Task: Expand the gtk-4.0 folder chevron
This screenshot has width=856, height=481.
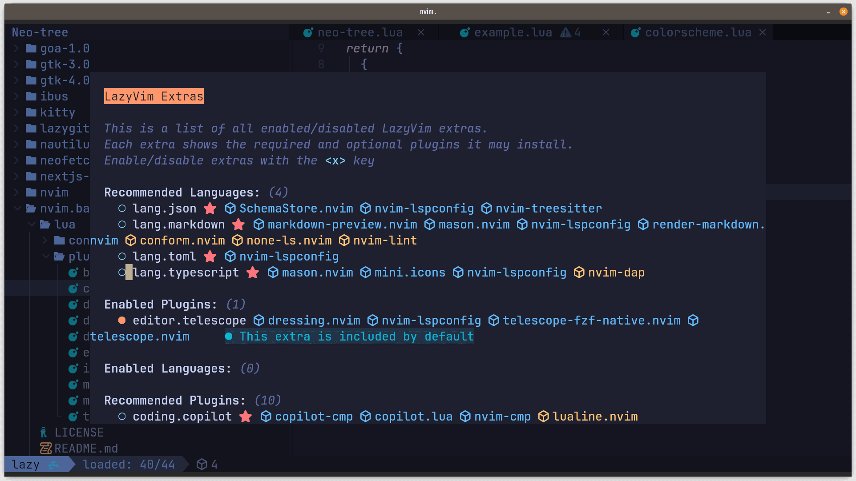Action: [16, 80]
